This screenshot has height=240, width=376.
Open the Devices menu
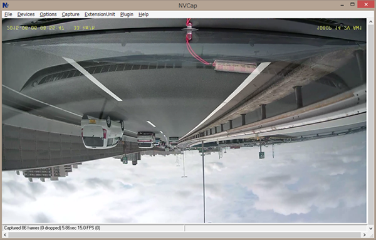[26, 14]
